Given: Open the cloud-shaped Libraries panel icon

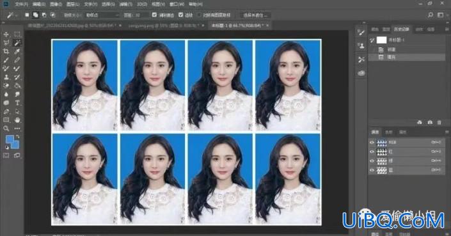Looking at the screenshot, I should [361, 73].
